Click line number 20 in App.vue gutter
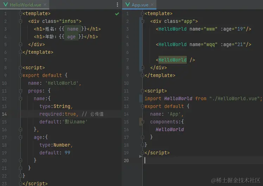This screenshot has height=186, width=263. [126, 161]
